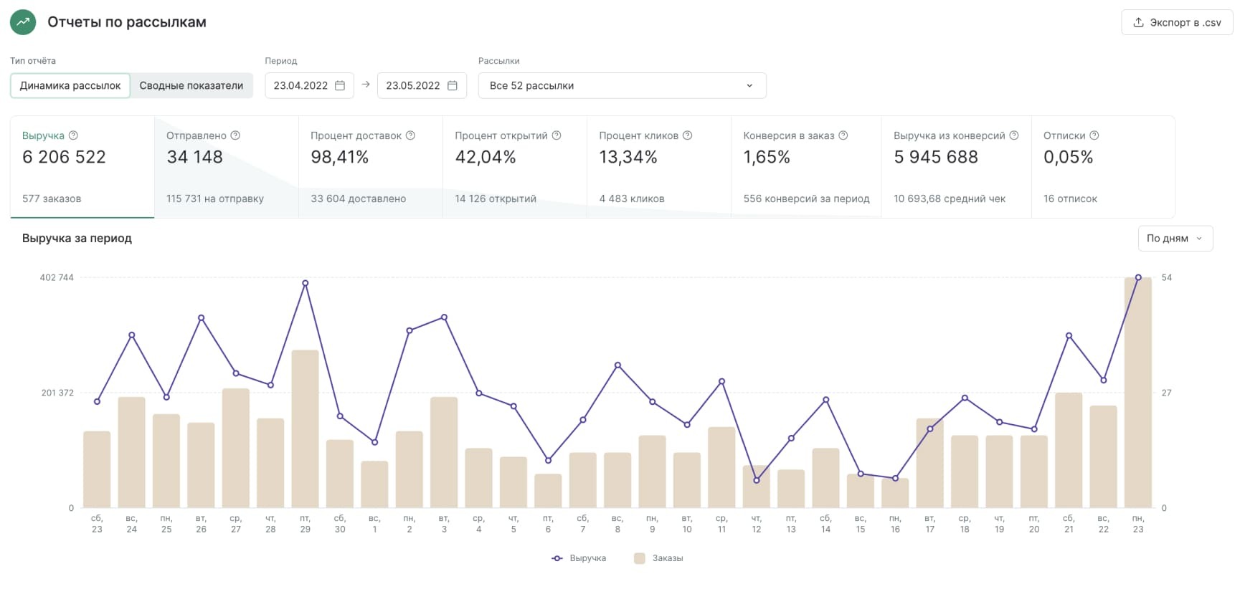The width and height of the screenshot is (1245, 589).
Task: Toggle Выручка series in chart legend
Action: 579,558
